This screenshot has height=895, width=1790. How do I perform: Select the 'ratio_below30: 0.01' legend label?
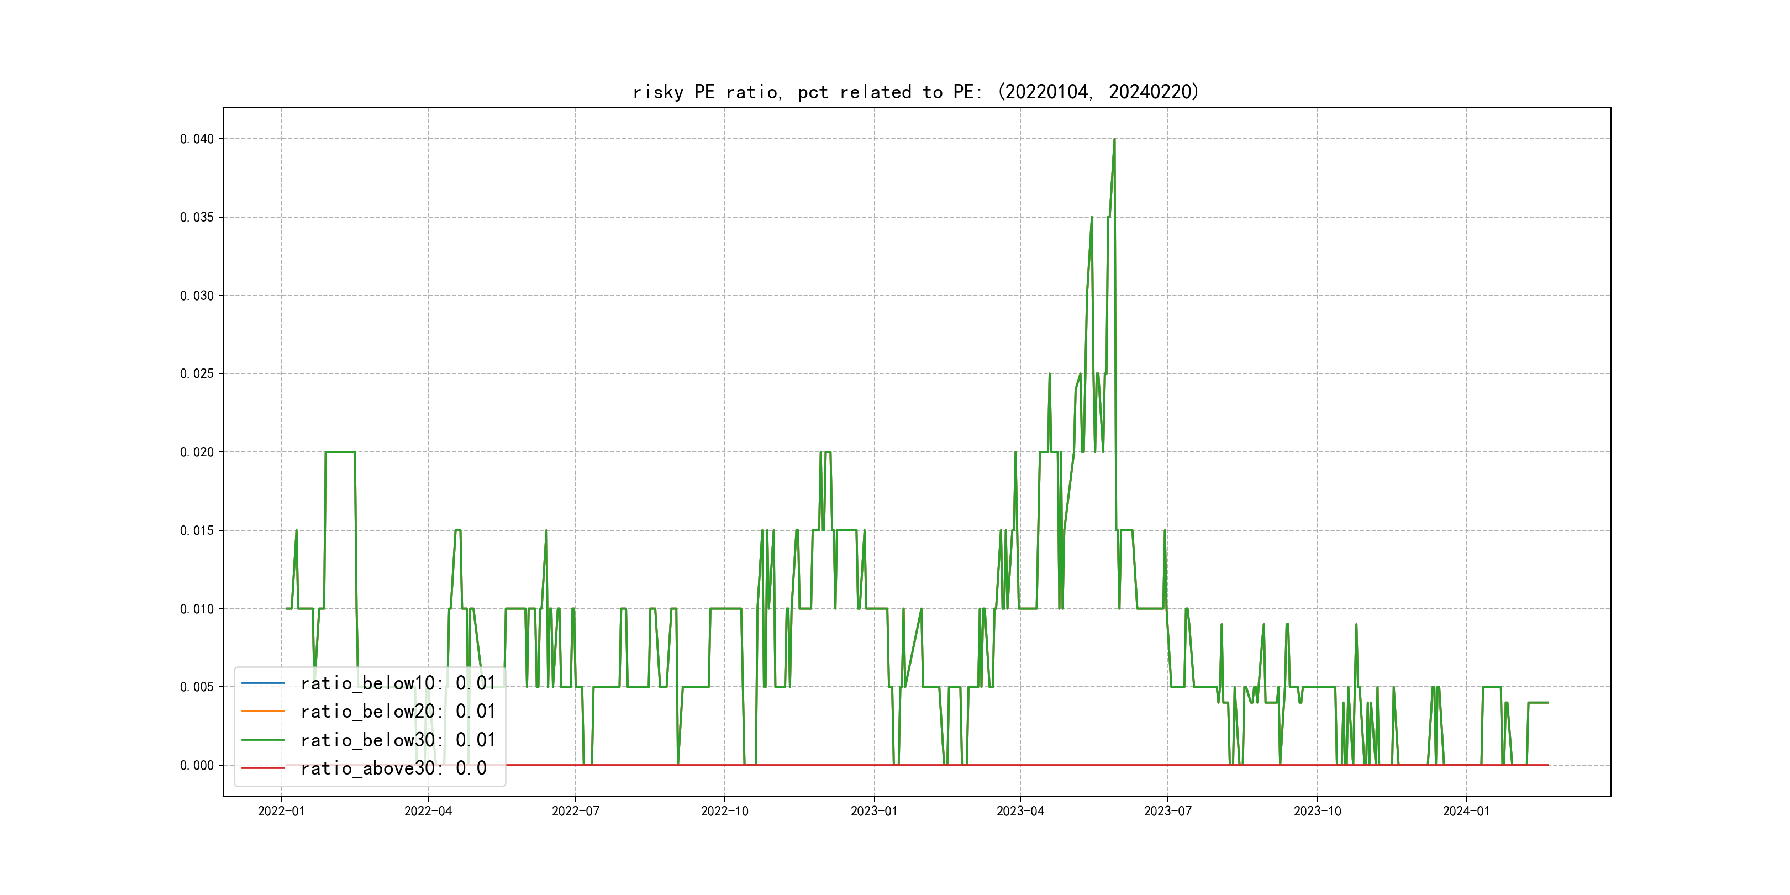click(397, 740)
